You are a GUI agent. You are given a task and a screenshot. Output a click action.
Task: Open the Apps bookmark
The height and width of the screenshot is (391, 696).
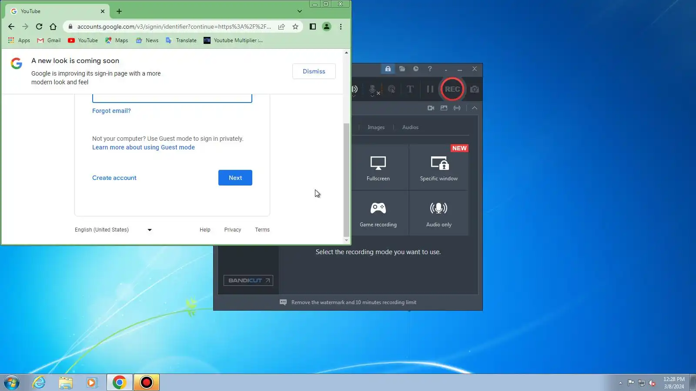tap(19, 40)
